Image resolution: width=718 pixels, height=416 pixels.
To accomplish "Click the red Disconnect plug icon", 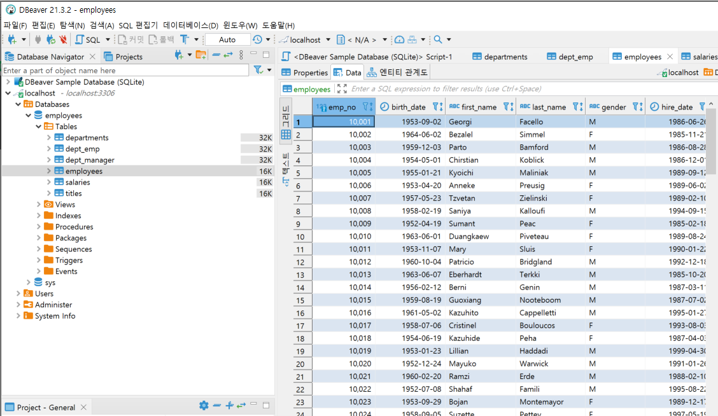I will click(x=63, y=40).
